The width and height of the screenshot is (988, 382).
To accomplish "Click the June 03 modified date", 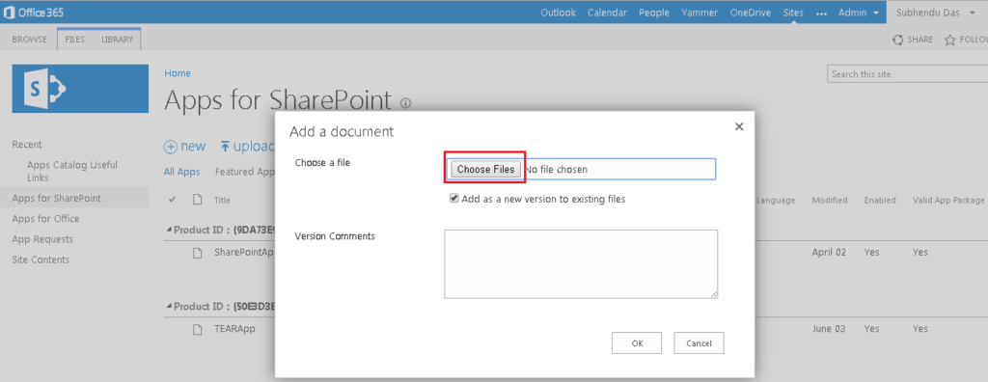I will [x=829, y=329].
